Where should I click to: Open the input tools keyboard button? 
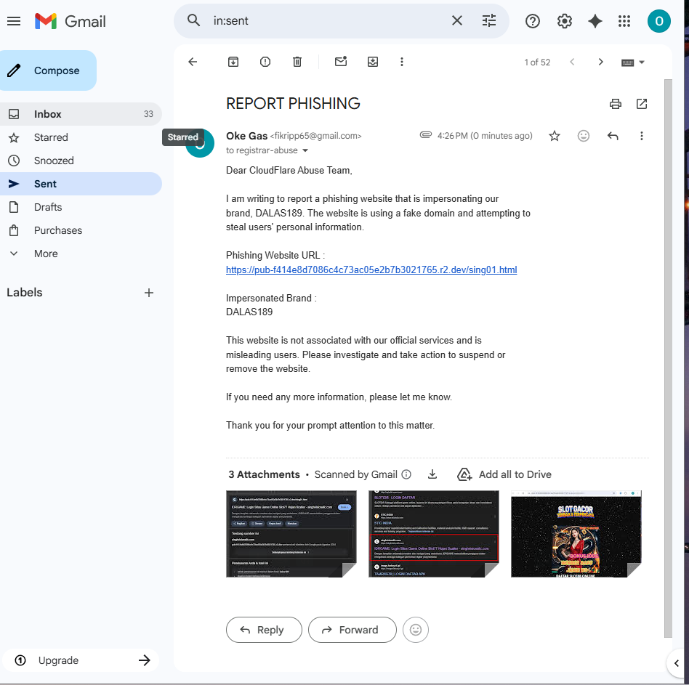pyautogui.click(x=627, y=62)
